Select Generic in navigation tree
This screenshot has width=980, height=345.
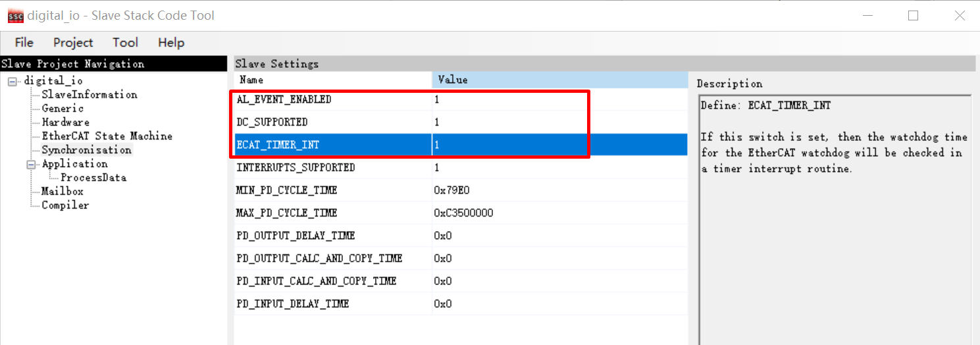click(x=63, y=109)
